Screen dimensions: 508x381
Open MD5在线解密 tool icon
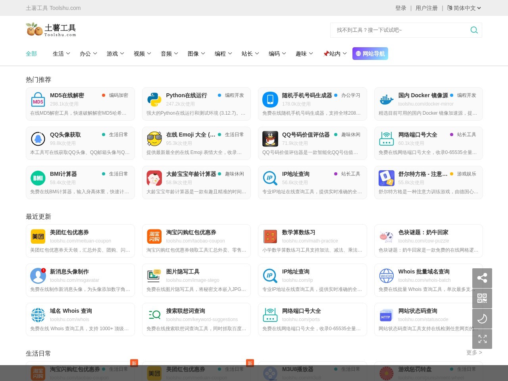coord(38,100)
